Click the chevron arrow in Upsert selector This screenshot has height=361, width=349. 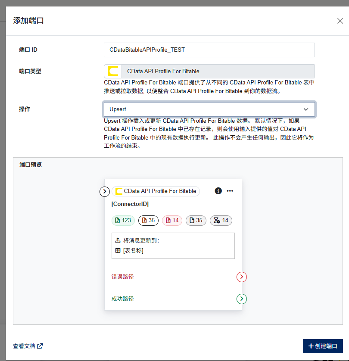pos(306,109)
